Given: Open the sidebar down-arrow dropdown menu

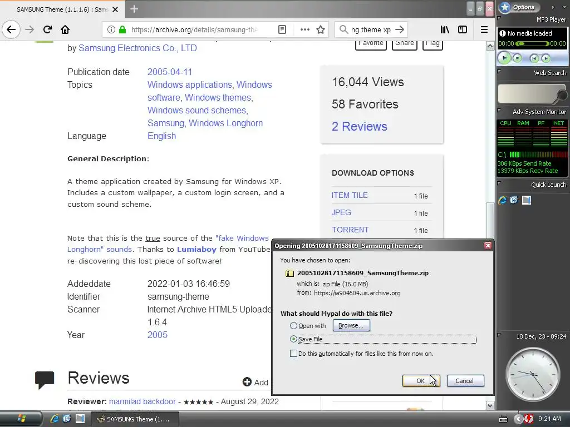Looking at the screenshot, I should click(564, 7).
